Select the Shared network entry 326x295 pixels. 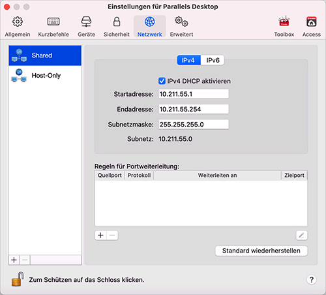(45, 55)
